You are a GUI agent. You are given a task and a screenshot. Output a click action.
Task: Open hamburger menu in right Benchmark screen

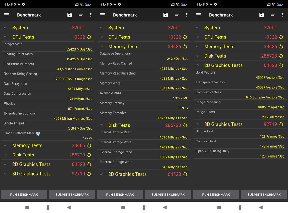click(x=199, y=15)
